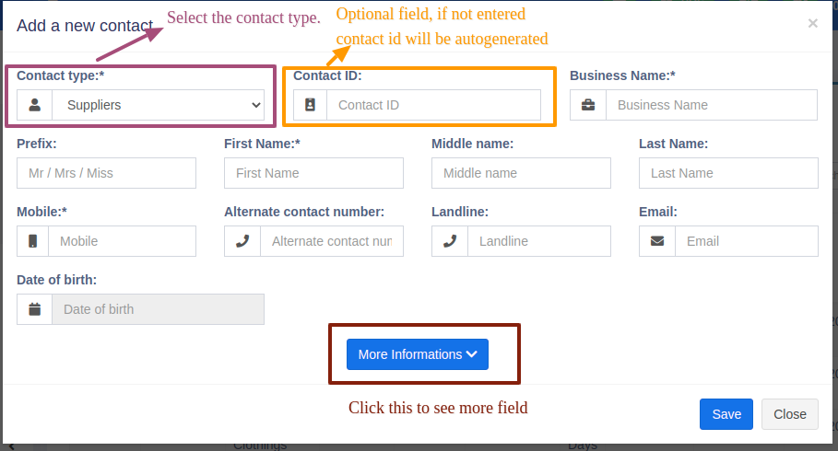The height and width of the screenshot is (451, 838).
Task: Click the envelope icon beside Email field
Action: [x=657, y=241]
